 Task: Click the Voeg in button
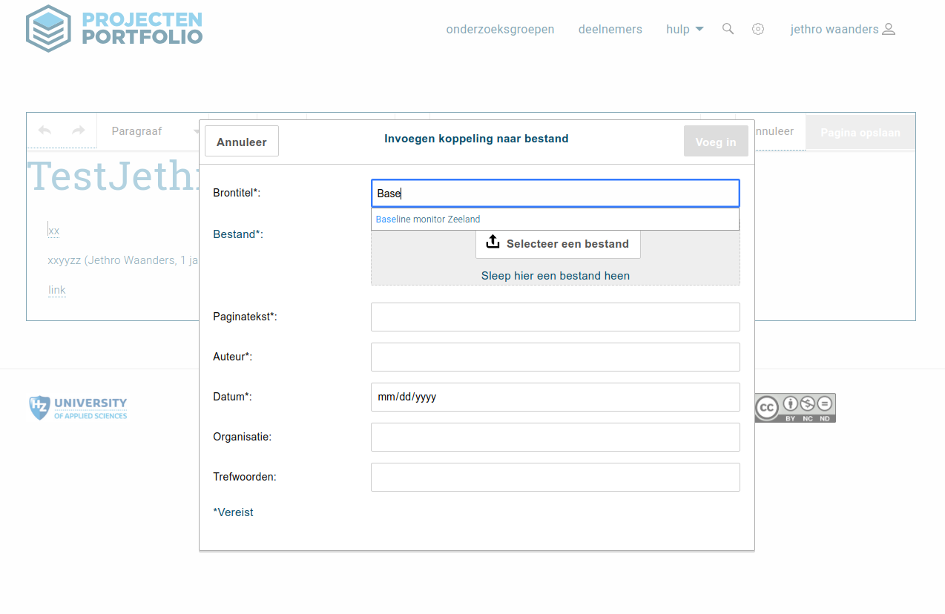[715, 142]
